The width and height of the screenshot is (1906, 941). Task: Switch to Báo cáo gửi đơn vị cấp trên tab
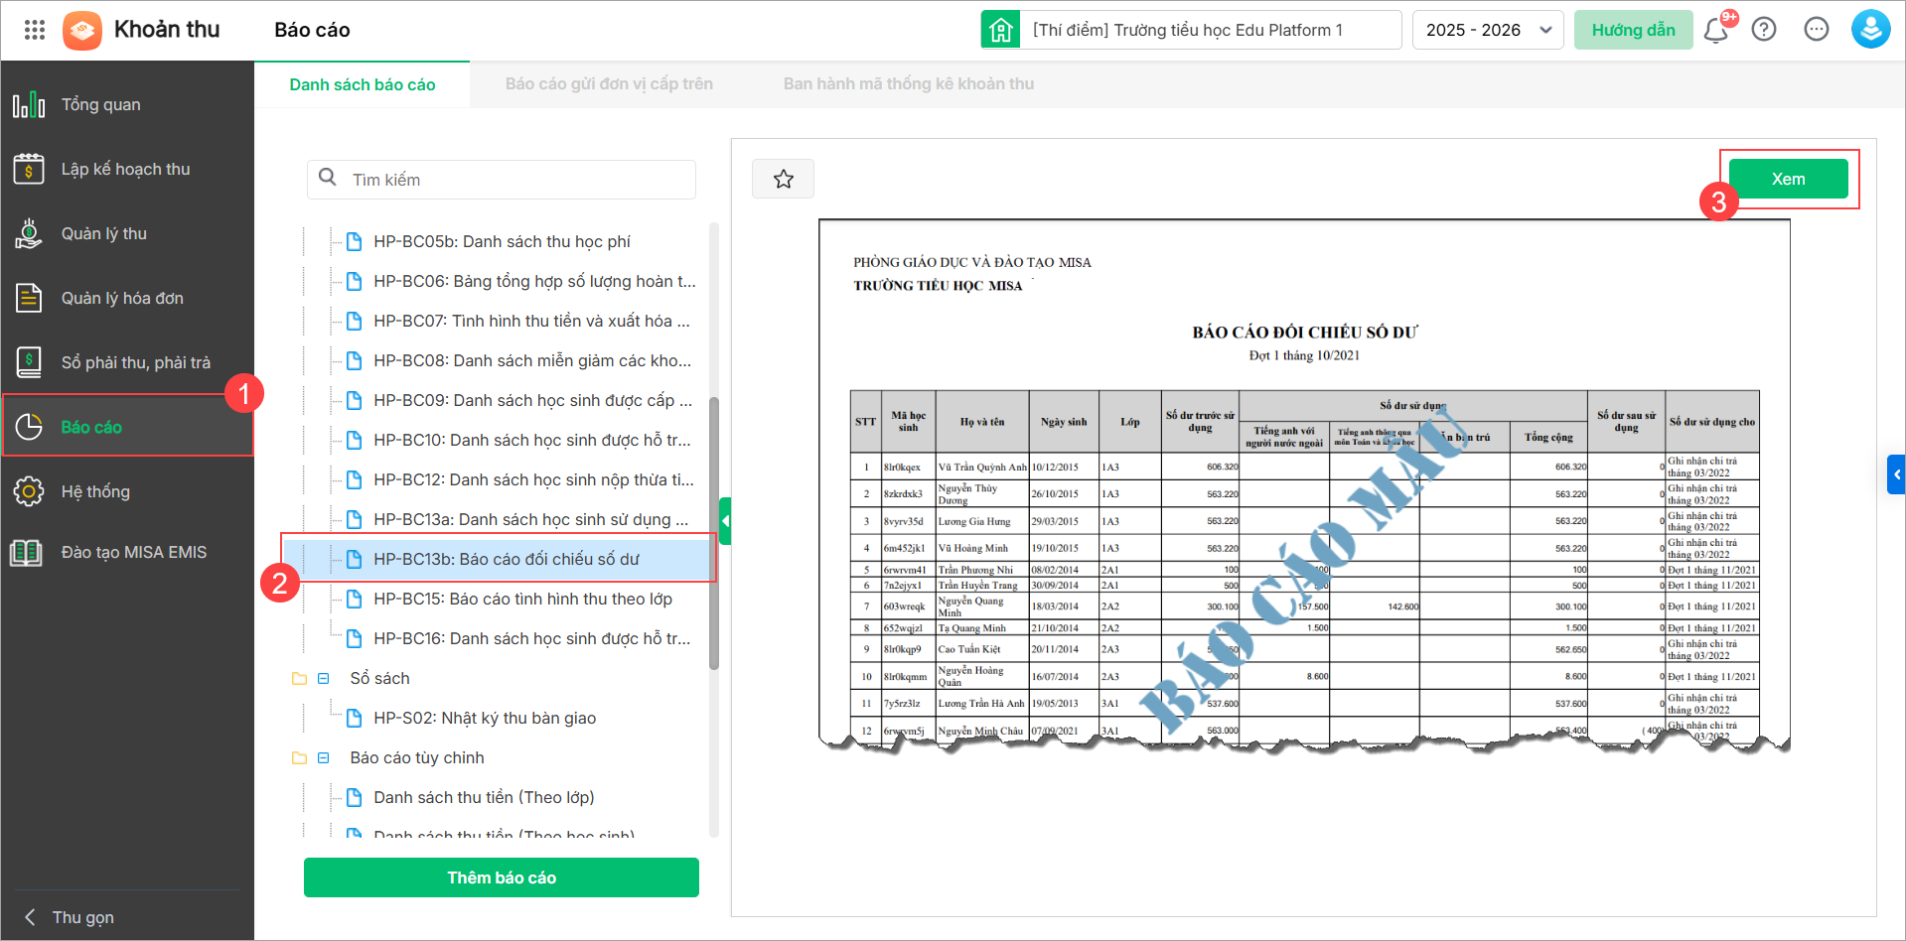click(609, 84)
